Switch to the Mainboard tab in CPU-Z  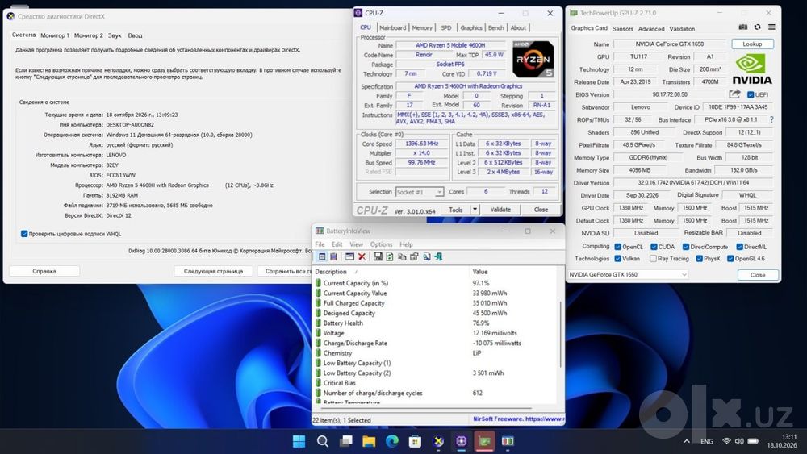pos(393,27)
